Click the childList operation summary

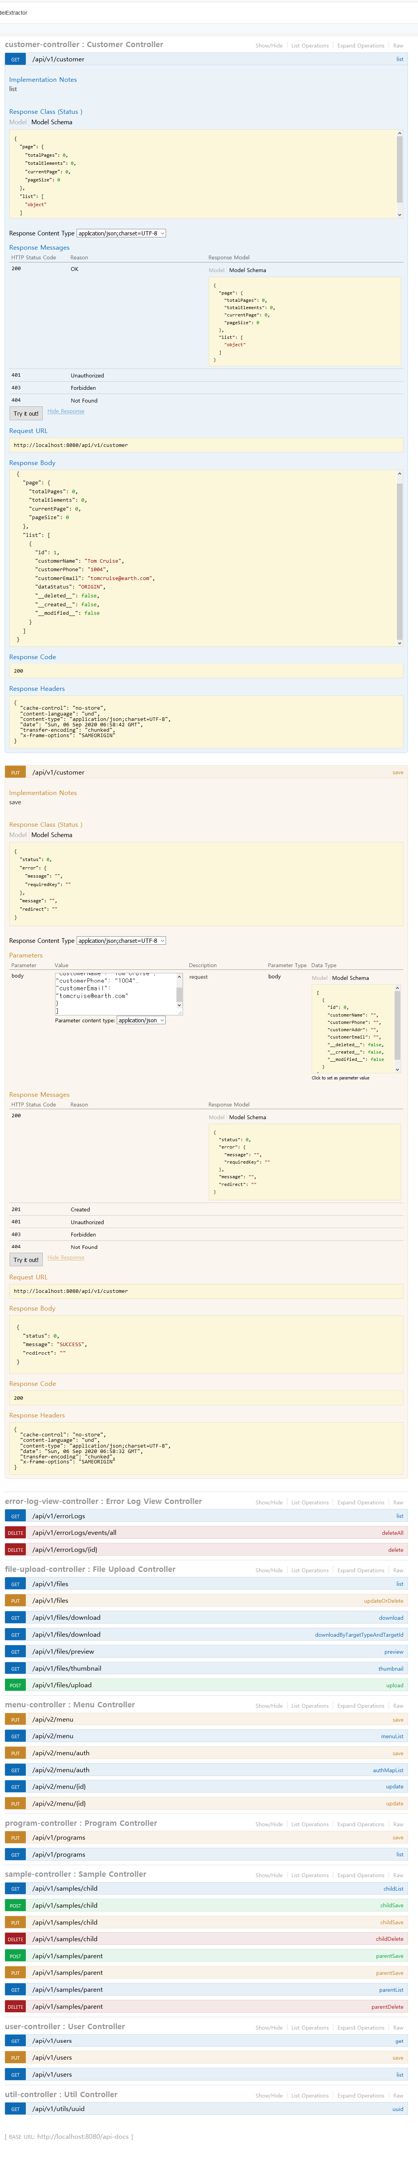[393, 1888]
